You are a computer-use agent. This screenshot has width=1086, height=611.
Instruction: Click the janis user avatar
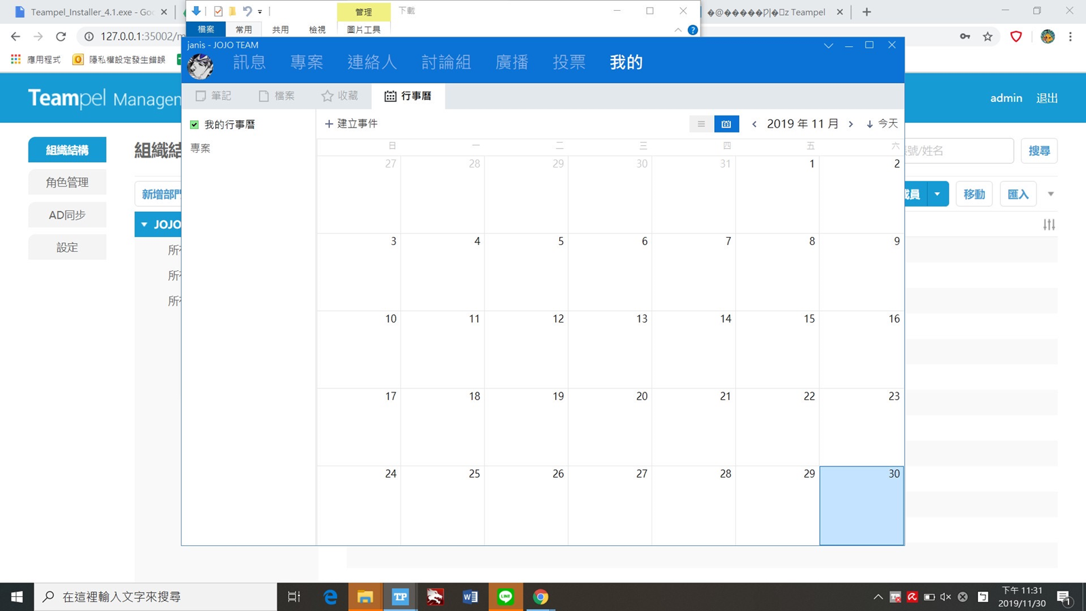pyautogui.click(x=200, y=66)
